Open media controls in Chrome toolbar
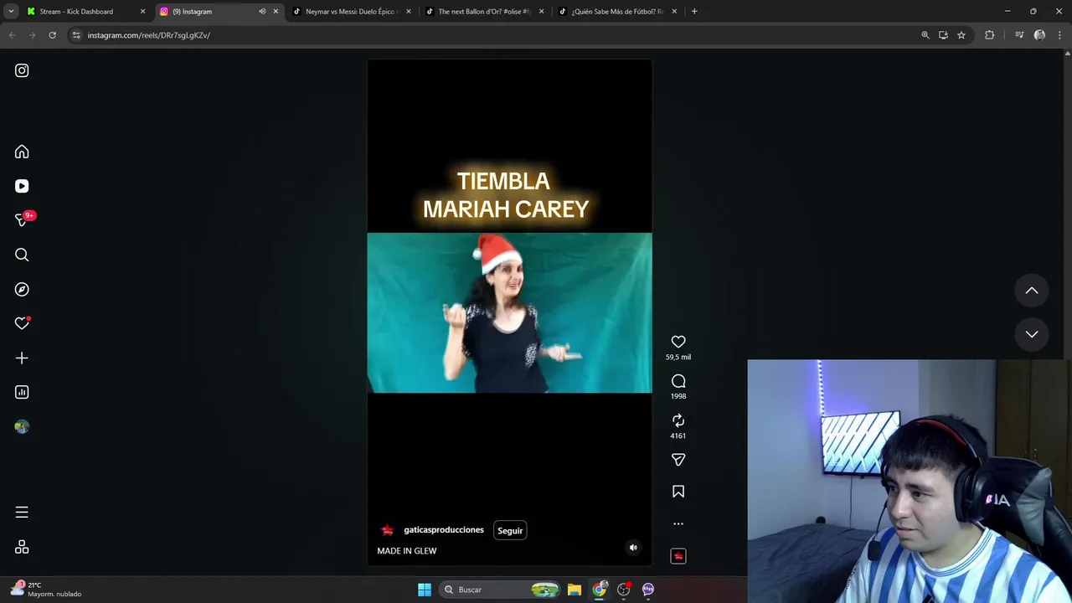The image size is (1072, 603). pyautogui.click(x=1019, y=35)
